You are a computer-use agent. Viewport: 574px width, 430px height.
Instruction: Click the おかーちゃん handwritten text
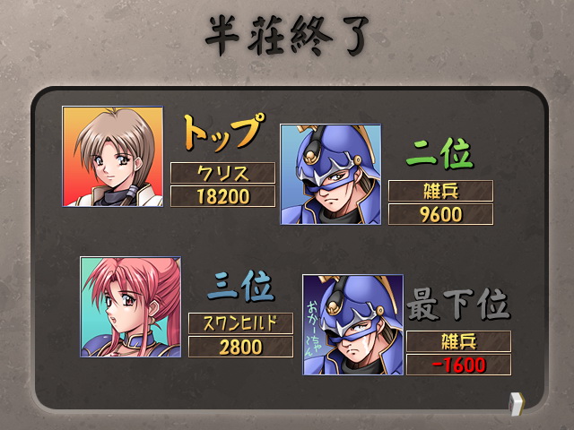pyautogui.click(x=313, y=328)
